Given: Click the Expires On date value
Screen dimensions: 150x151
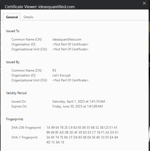Looking at the screenshot, I should 78,106.
